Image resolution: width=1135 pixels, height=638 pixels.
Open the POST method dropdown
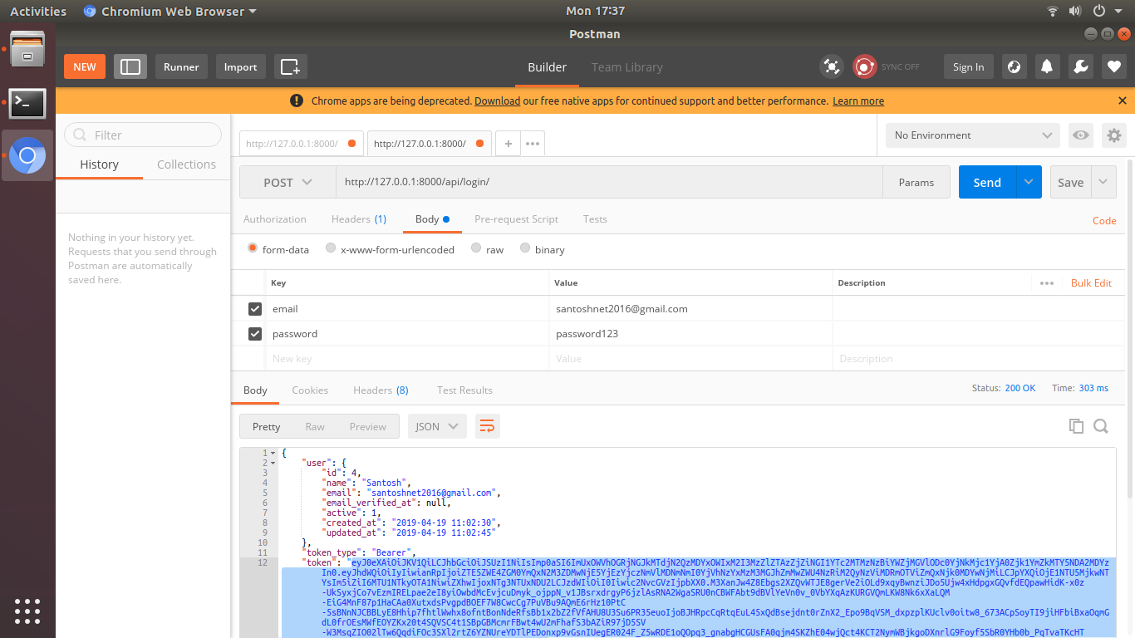click(x=287, y=183)
